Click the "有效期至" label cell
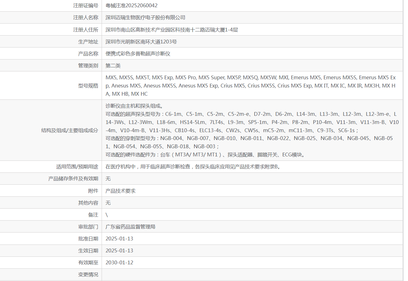Screen dimensions: 408x281 [88, 262]
